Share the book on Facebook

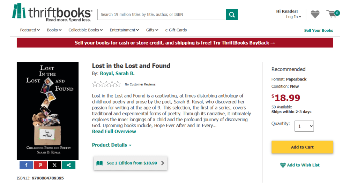(x=26, y=165)
